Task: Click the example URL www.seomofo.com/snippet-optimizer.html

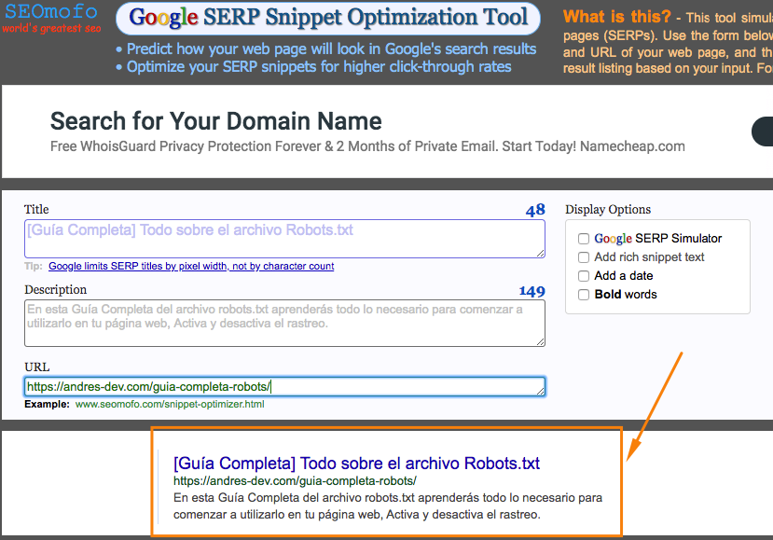Action: 170,405
